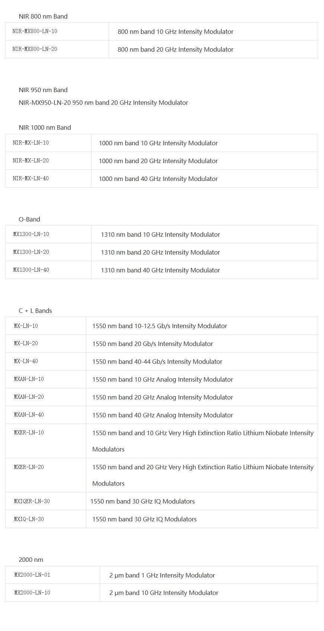
Task: Click the MXER-LN-10 high extinction model
Action: point(29,433)
